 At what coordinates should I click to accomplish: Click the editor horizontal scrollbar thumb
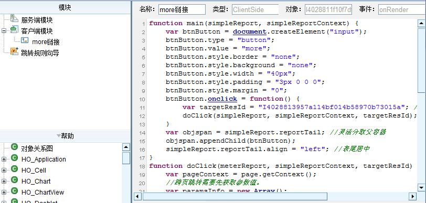coord(235,196)
